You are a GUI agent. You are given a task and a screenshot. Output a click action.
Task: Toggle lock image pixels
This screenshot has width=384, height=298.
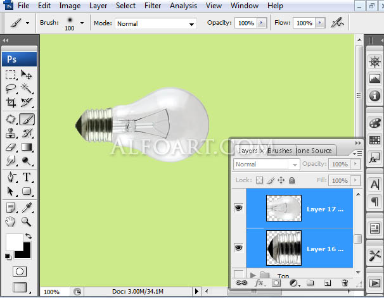pos(271,180)
